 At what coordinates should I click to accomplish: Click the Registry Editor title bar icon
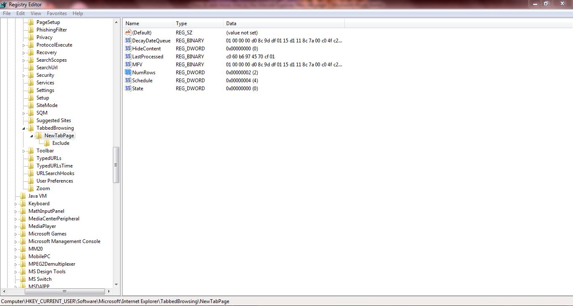point(4,4)
